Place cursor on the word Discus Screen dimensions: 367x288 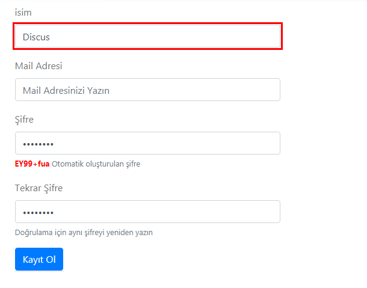tap(36, 37)
